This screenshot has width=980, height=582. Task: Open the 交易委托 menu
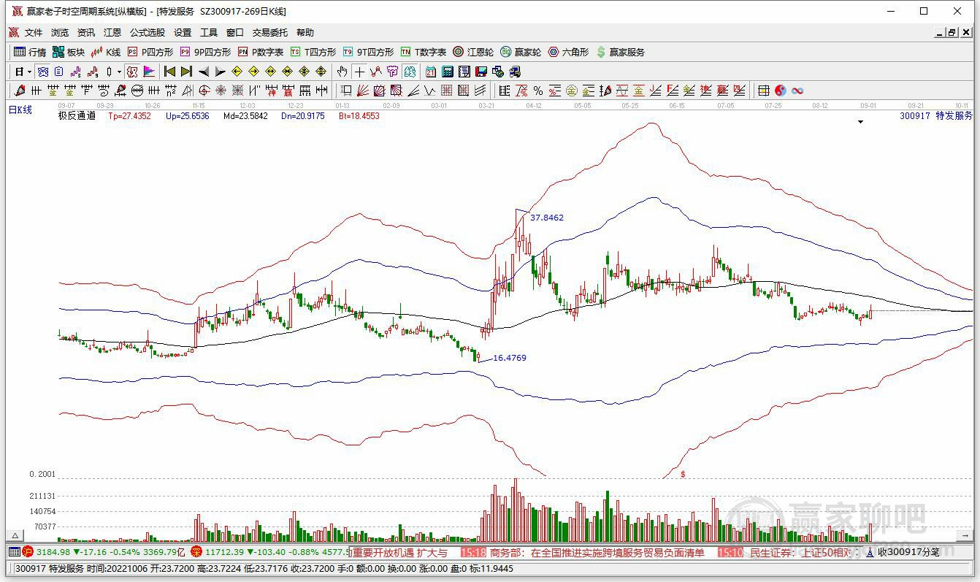pos(270,32)
